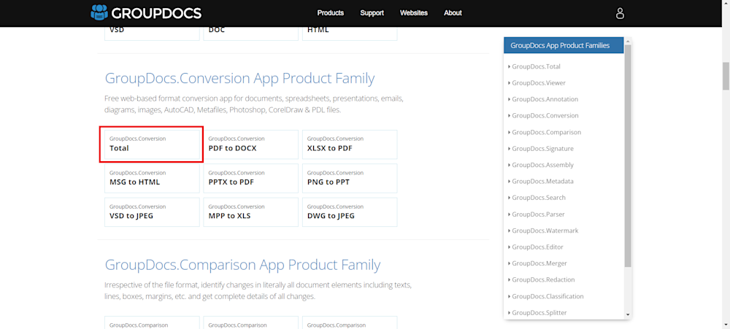Click the GroupDocs App Product Families header
730x329 pixels.
click(564, 46)
